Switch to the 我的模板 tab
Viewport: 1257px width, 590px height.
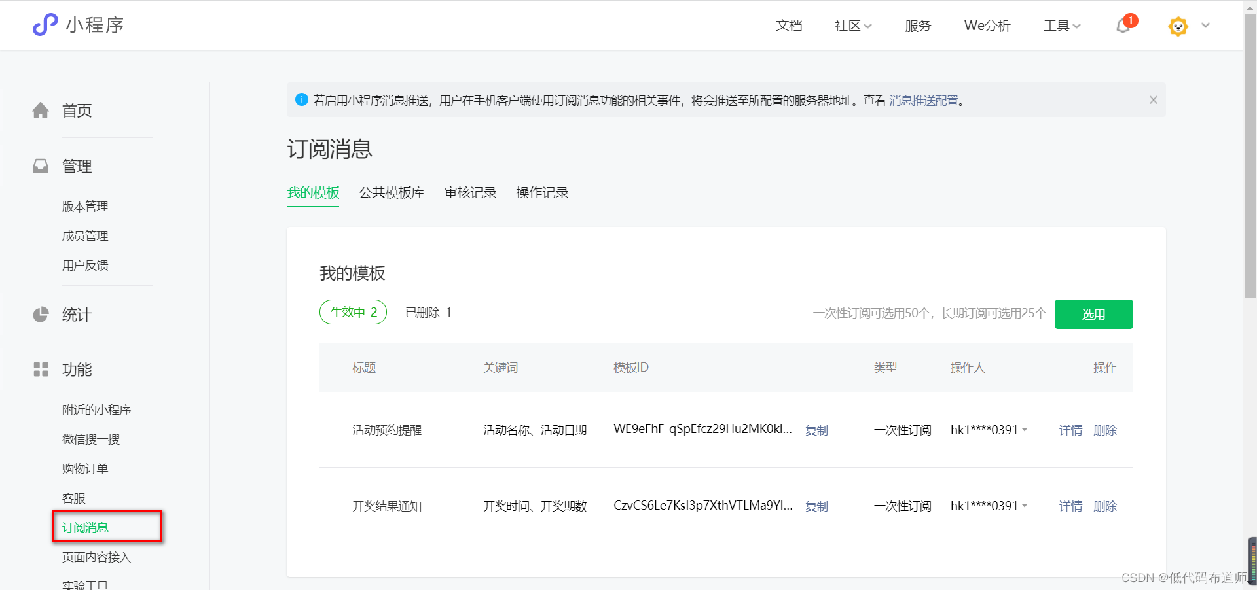coord(313,193)
